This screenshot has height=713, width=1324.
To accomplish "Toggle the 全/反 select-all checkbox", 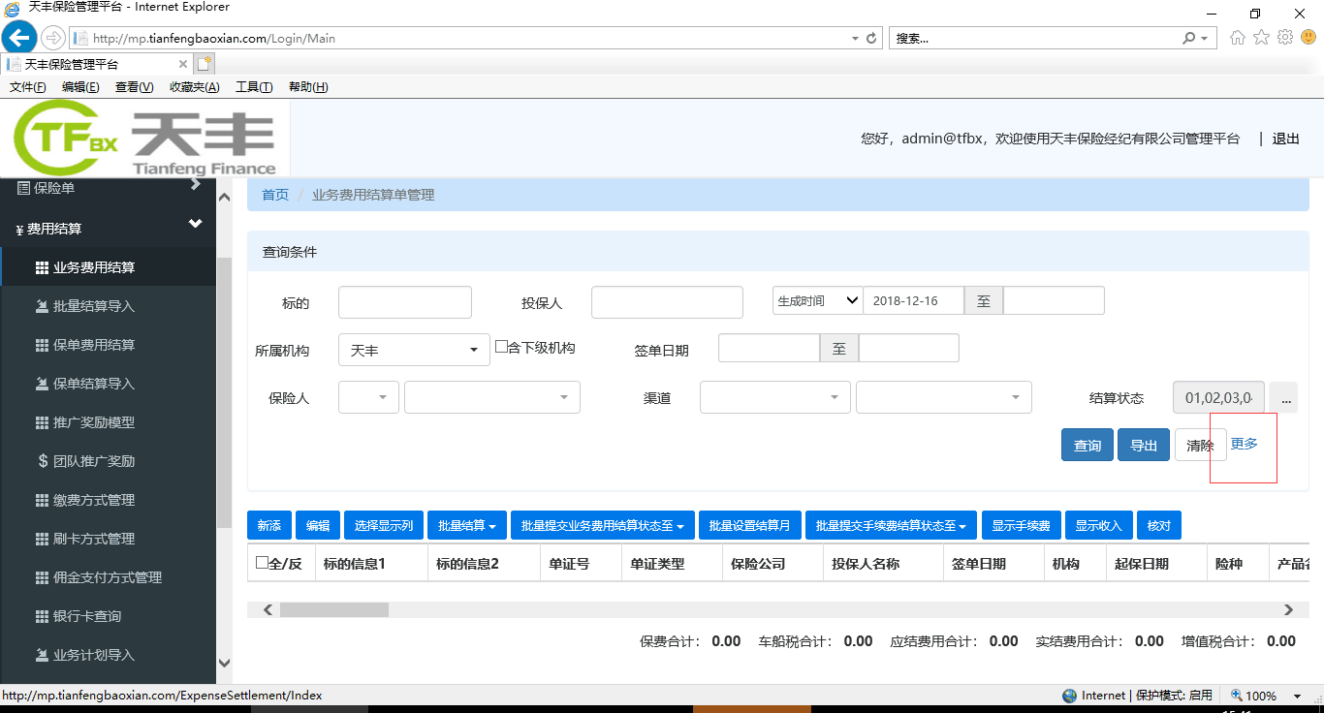I will click(x=262, y=562).
